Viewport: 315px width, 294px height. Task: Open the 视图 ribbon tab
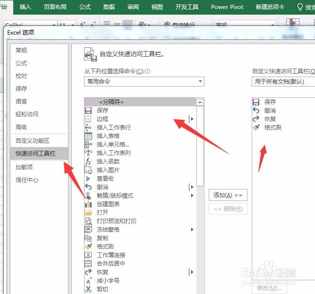click(157, 7)
